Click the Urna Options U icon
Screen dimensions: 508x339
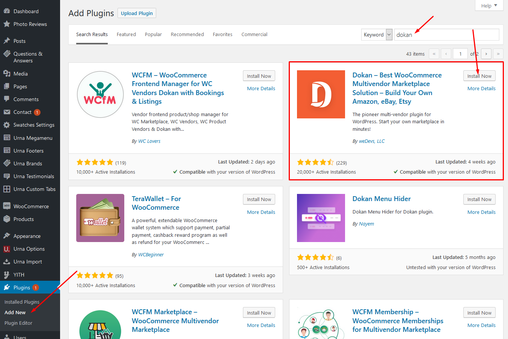point(7,249)
